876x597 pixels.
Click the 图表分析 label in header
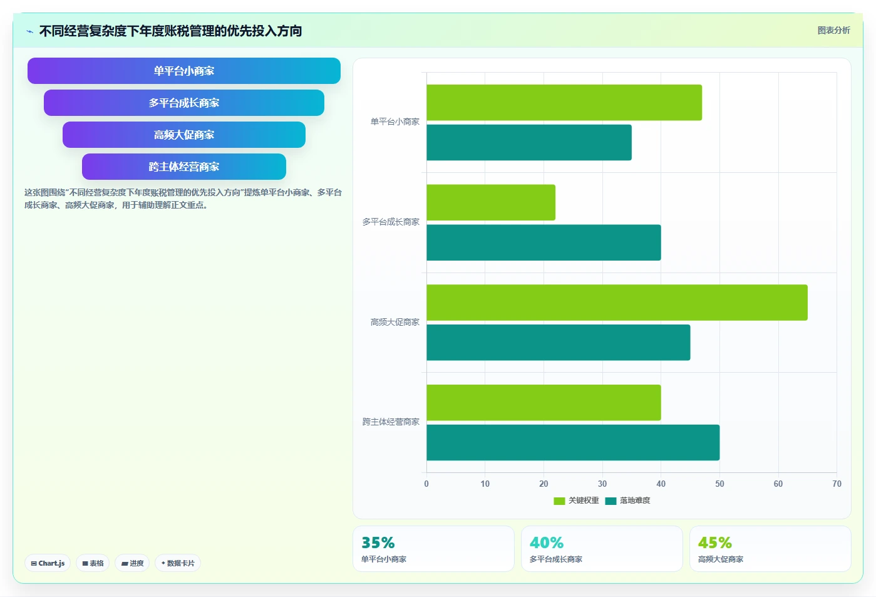(x=833, y=30)
